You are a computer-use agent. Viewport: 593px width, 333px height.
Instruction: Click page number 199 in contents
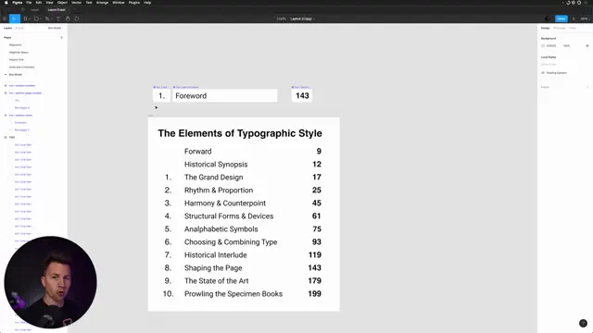coord(315,294)
